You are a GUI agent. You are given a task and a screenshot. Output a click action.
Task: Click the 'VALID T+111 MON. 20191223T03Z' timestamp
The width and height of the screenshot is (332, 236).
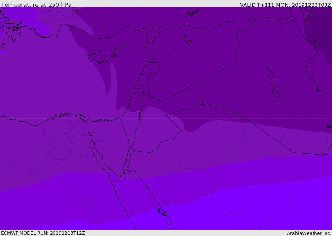[x=285, y=5]
